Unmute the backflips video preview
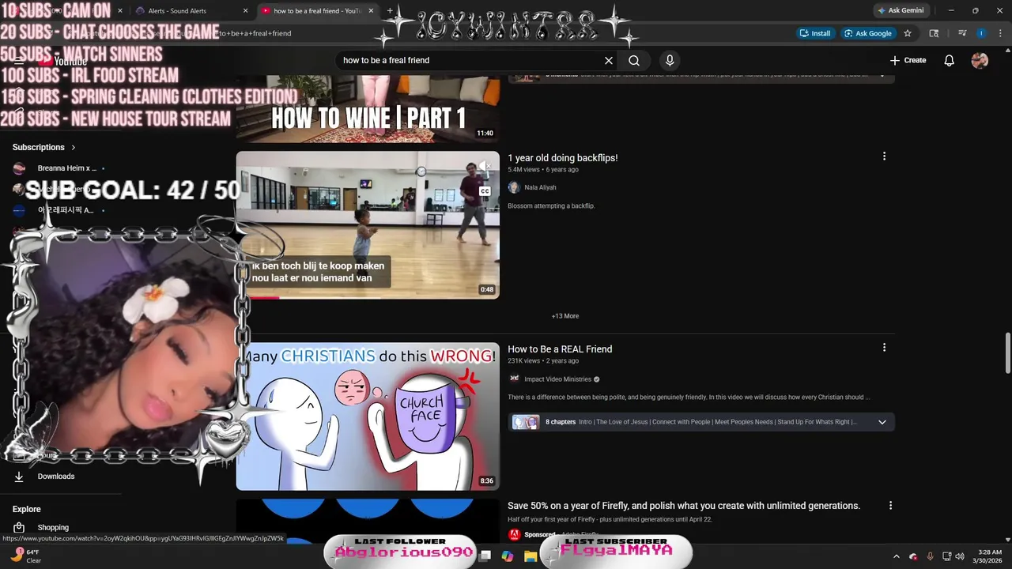 [x=484, y=166]
